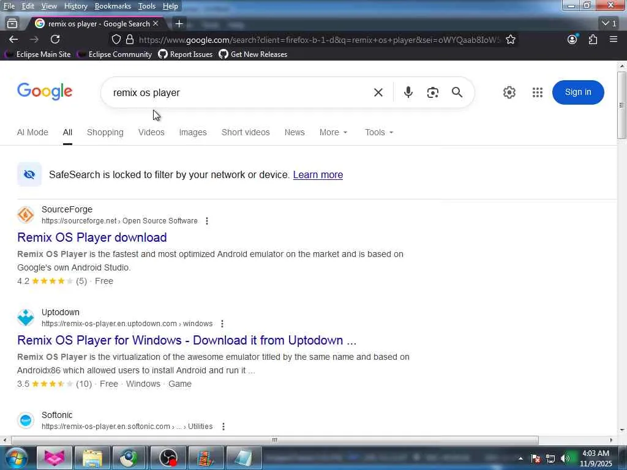The image size is (627, 470).
Task: Switch to Images results tab
Action: click(x=193, y=132)
